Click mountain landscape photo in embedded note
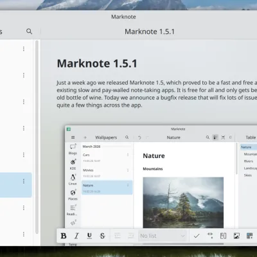Image resolution: width=257 pixels, height=257 pixels. pos(183,202)
